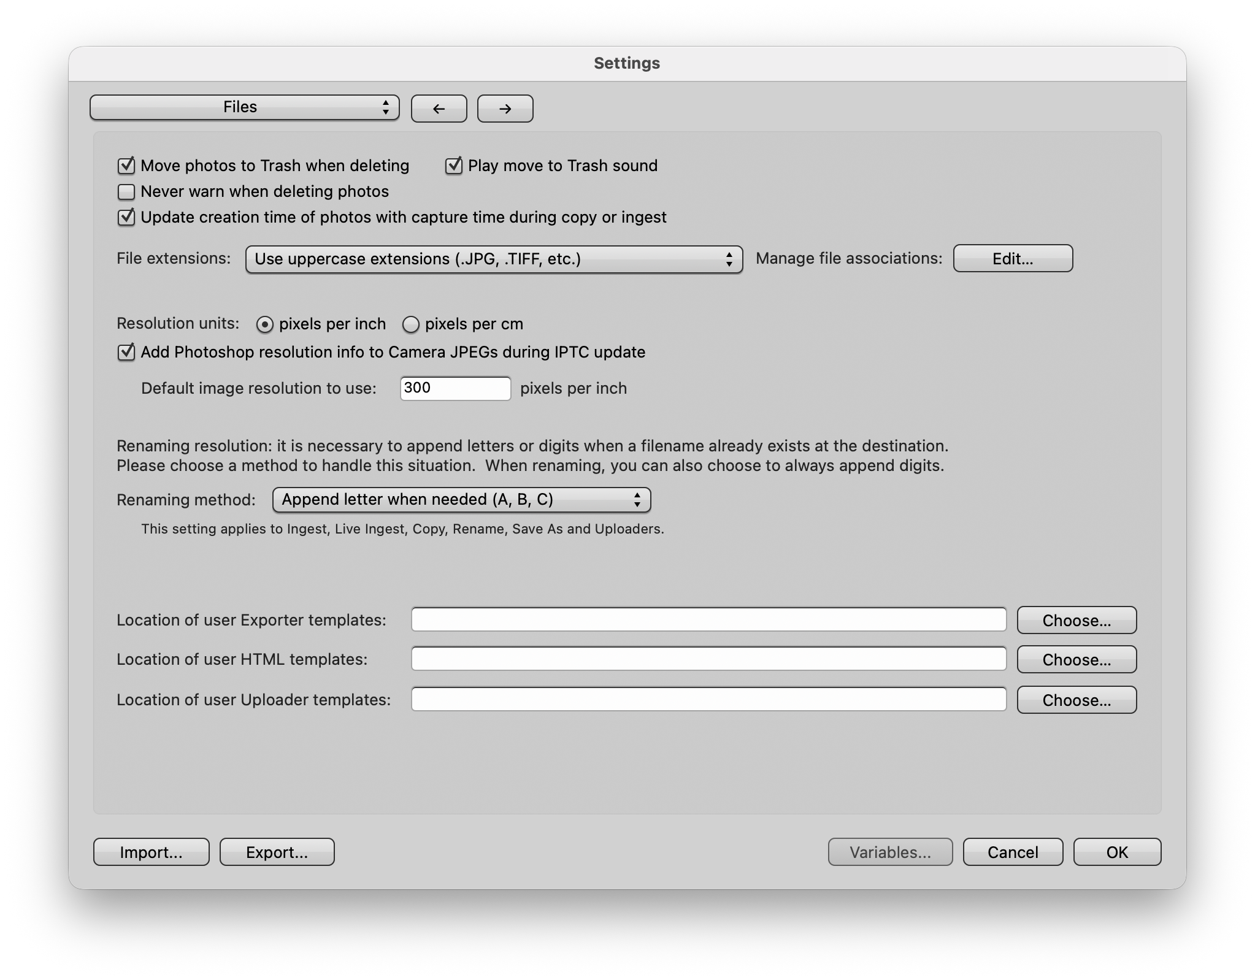The image size is (1255, 980).
Task: Toggle Add Photoshop resolution info checkbox
Action: point(126,353)
